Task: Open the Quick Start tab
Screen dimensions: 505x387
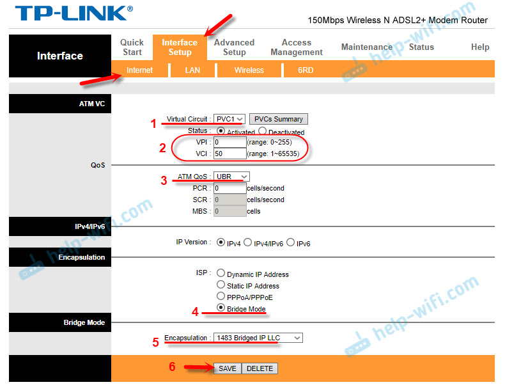Action: pyautogui.click(x=132, y=47)
